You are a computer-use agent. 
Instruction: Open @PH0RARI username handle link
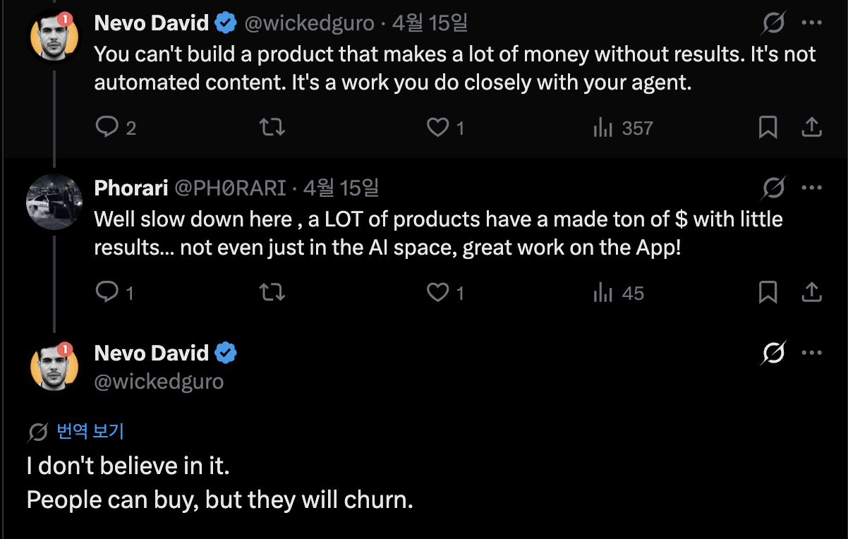(x=230, y=188)
